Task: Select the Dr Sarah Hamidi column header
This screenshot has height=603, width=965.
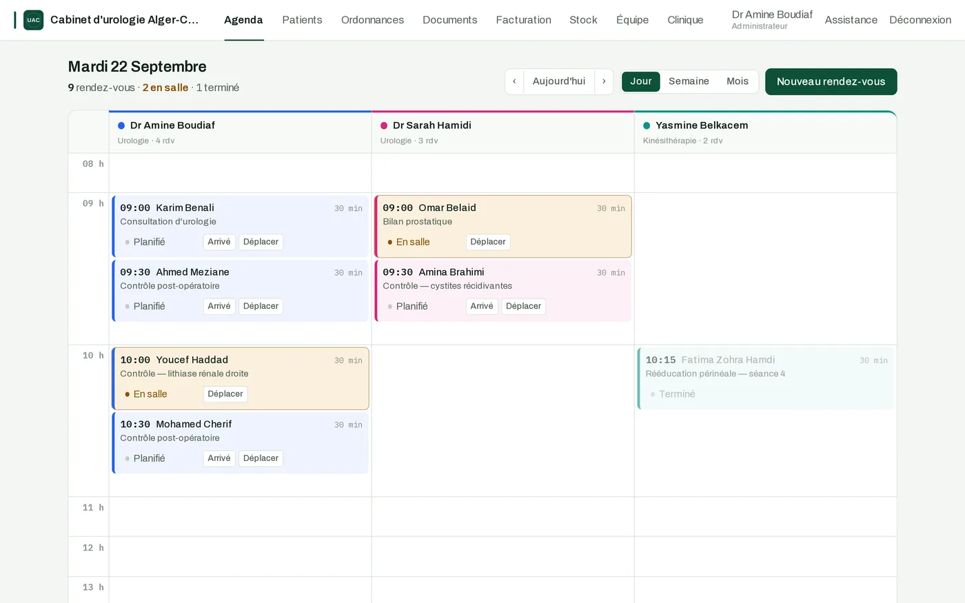Action: pos(502,132)
